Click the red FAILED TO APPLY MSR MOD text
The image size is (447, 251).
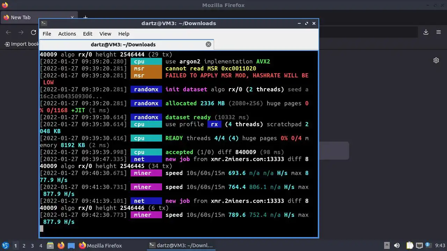[237, 76]
